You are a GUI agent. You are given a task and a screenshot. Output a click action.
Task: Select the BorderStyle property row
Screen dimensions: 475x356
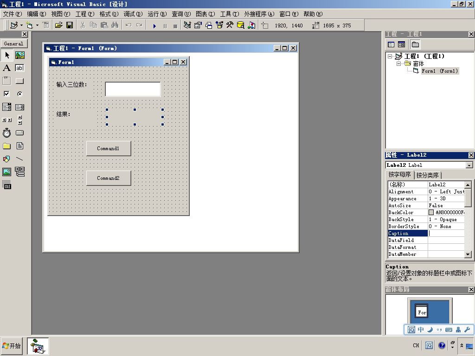pos(426,226)
